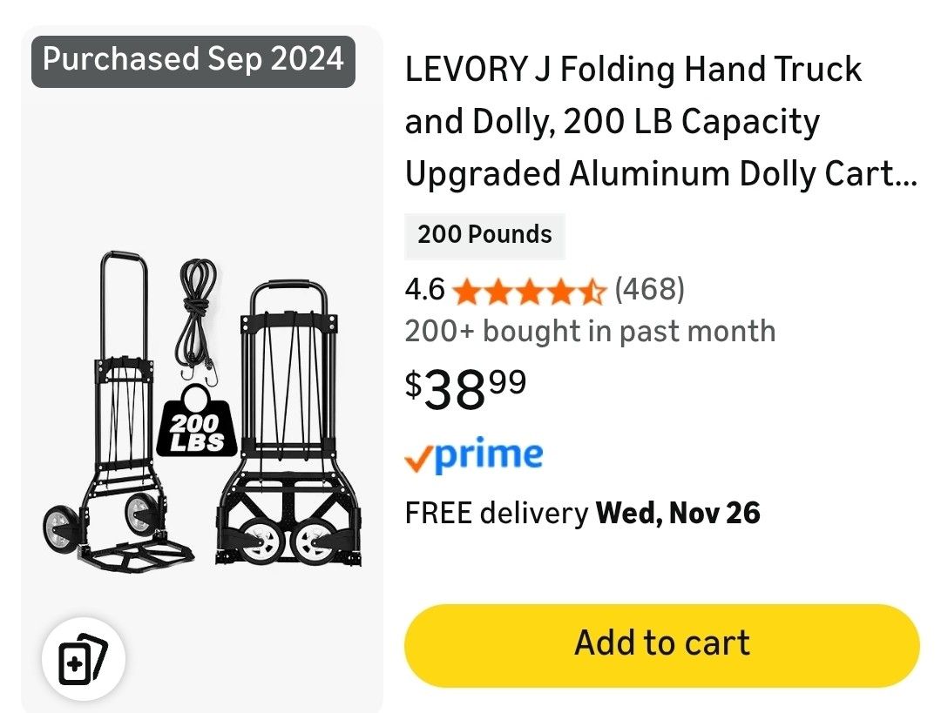Tap the orange Prime checkmark
The image size is (941, 713).
[418, 458]
